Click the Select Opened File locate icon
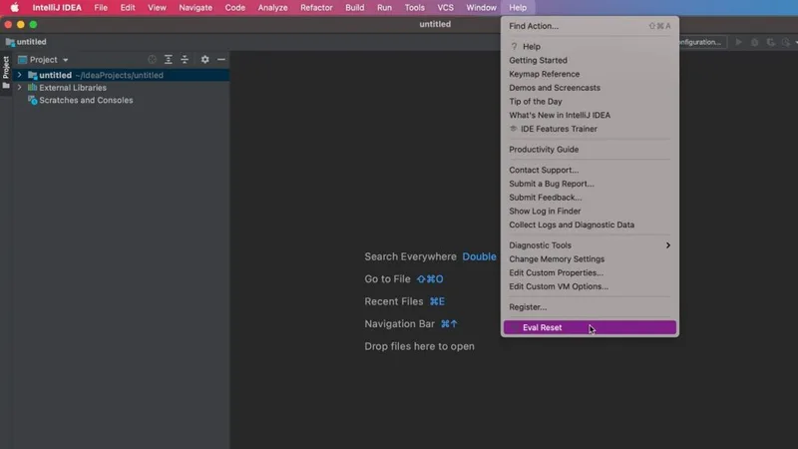 click(153, 60)
